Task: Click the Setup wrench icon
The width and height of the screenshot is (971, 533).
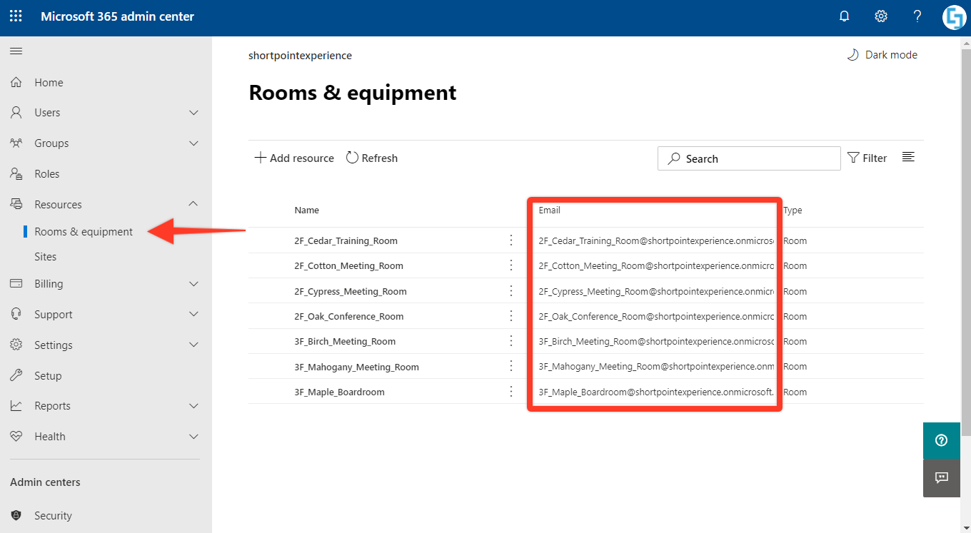Action: pos(16,375)
